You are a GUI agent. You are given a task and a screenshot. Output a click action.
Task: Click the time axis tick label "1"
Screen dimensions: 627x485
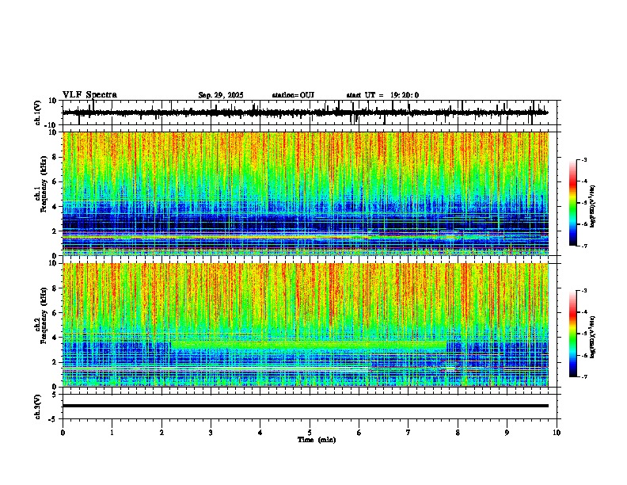click(112, 433)
